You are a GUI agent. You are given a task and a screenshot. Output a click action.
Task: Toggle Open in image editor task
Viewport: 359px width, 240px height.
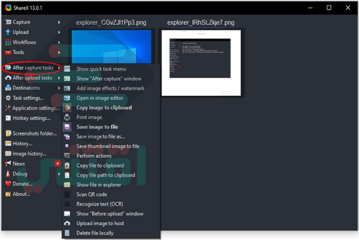[111, 98]
